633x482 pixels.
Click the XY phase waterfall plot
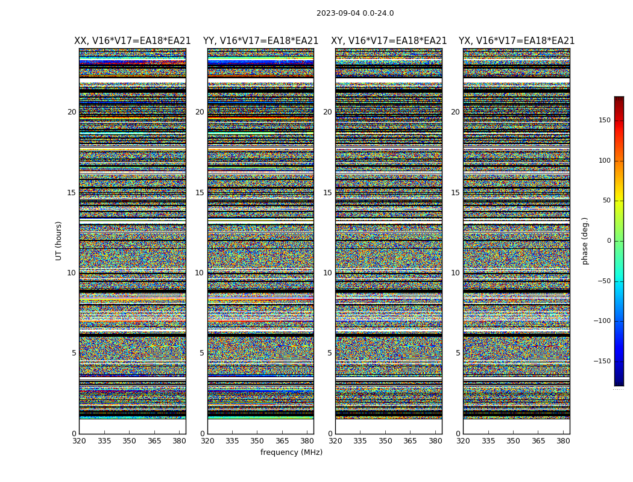point(389,241)
